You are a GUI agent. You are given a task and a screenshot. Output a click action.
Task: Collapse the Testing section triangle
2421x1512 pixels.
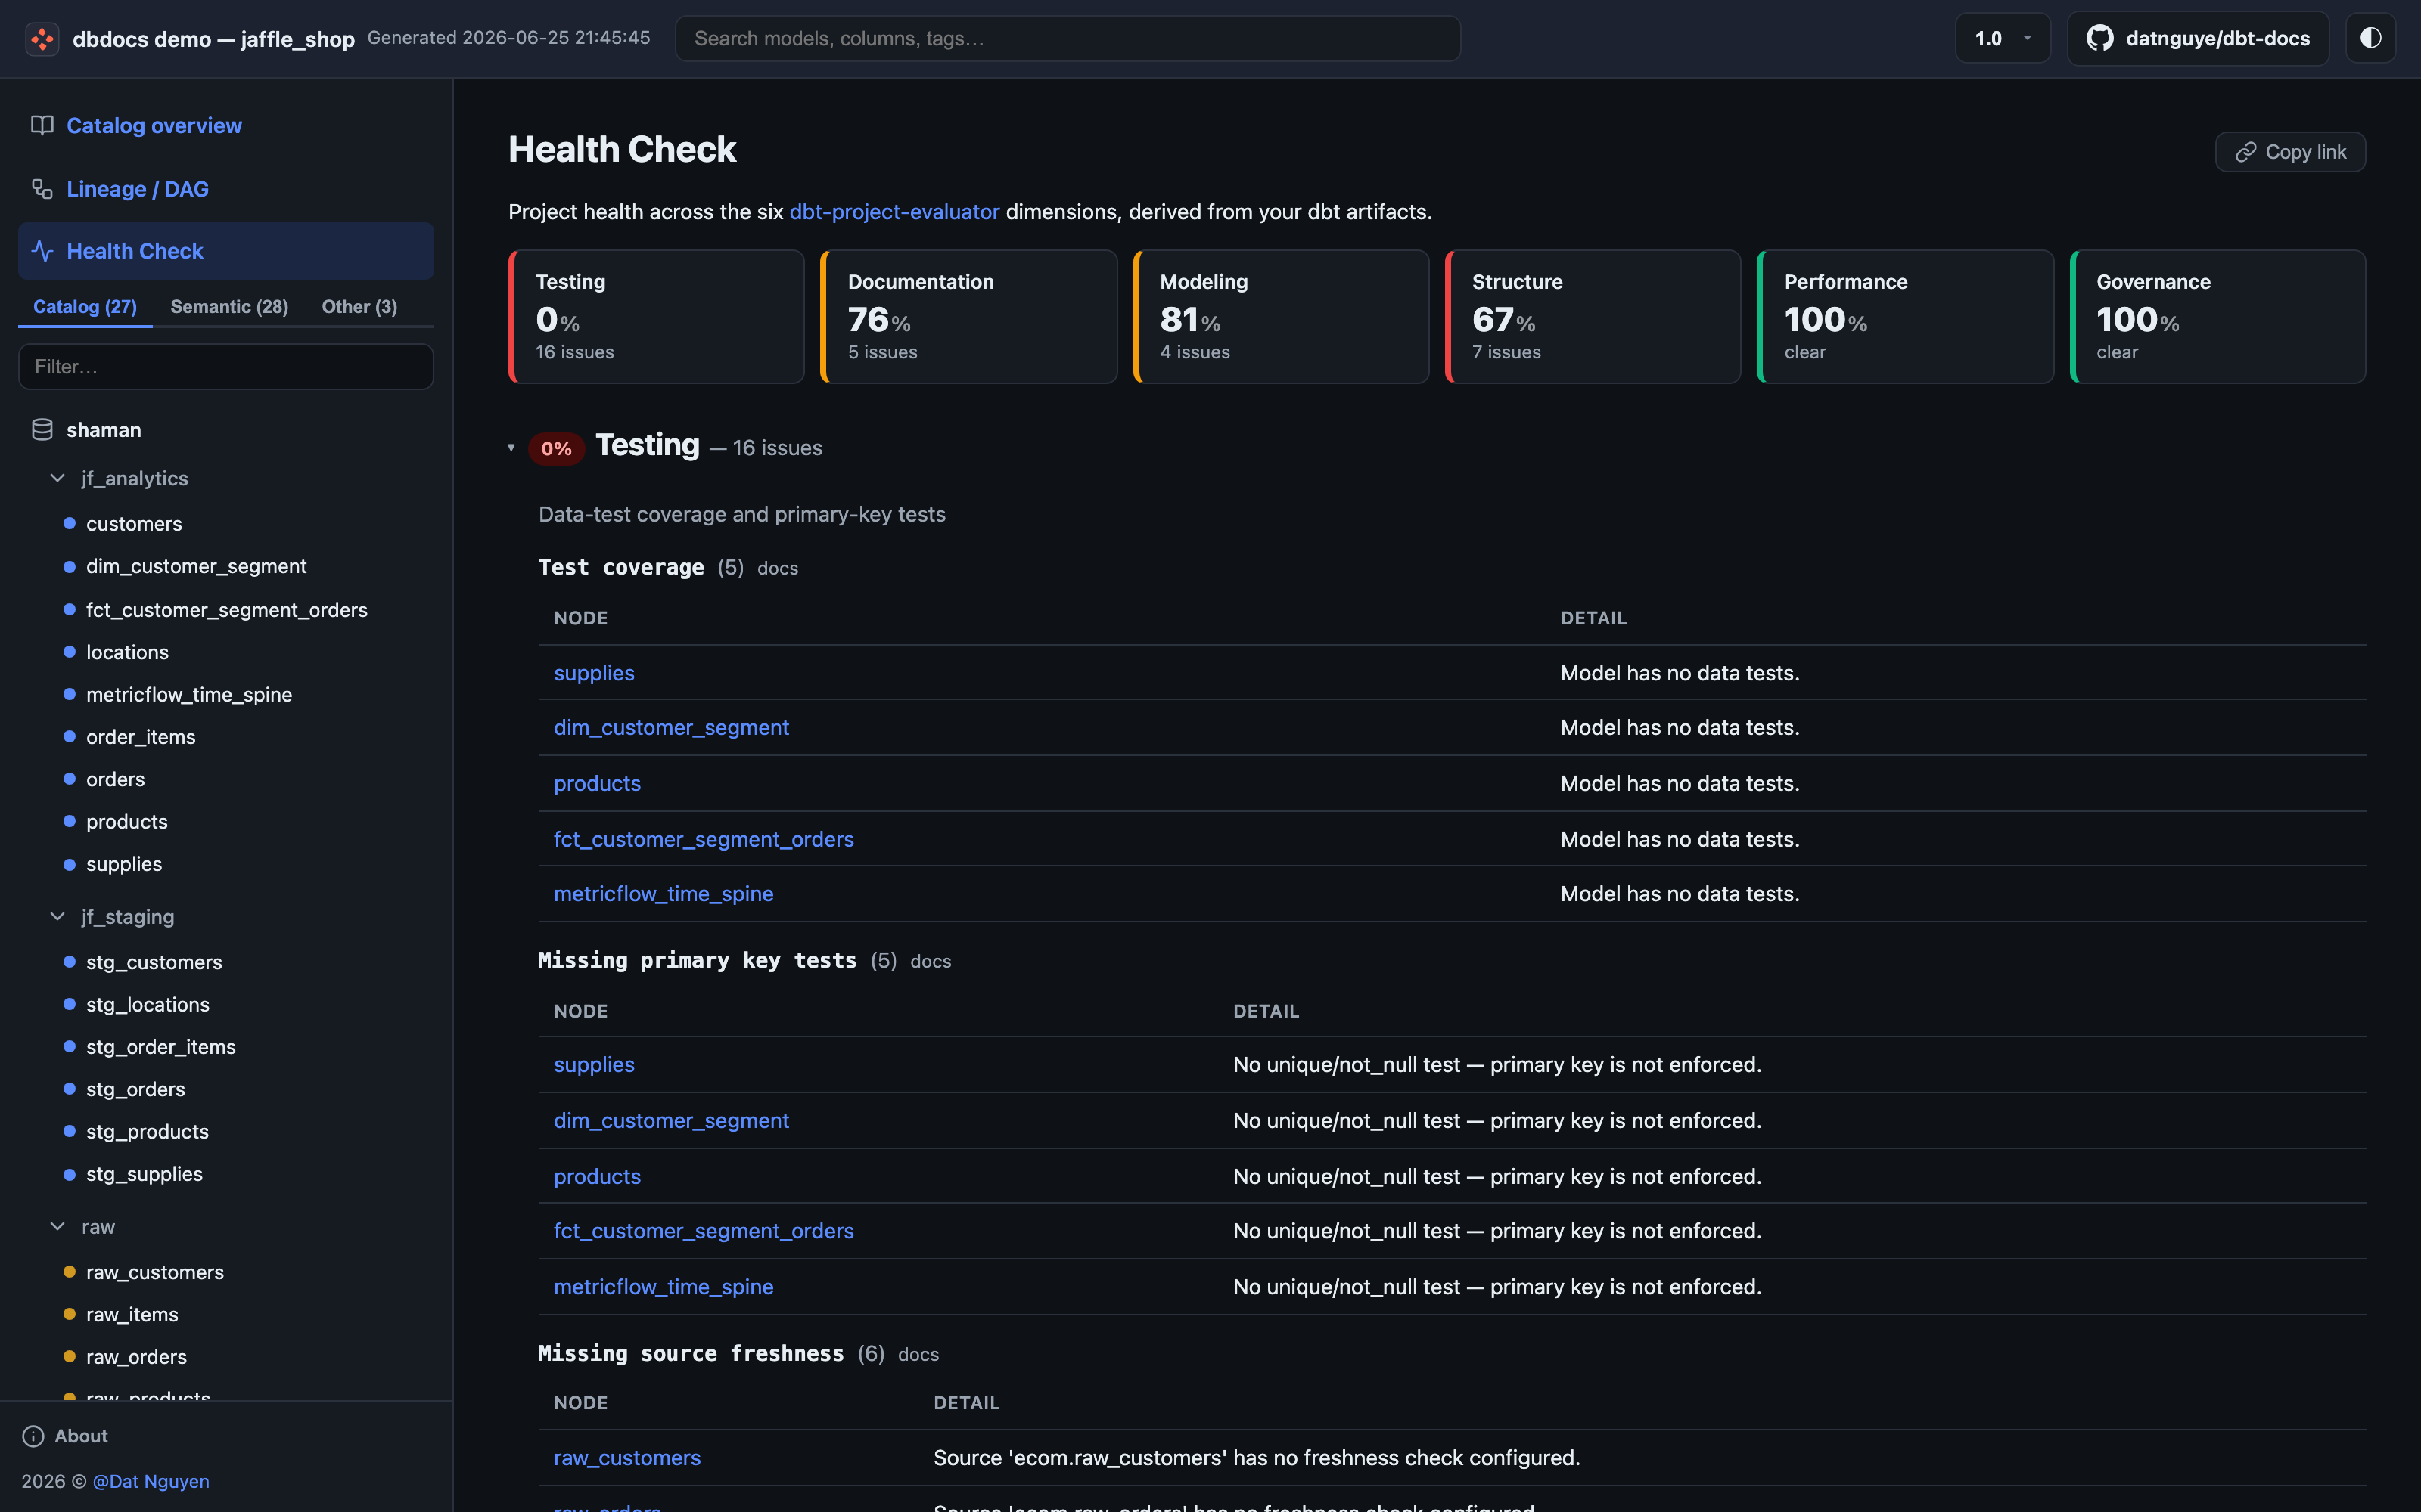click(x=511, y=448)
